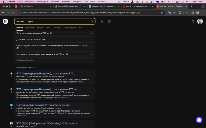Bookmark this page with the star
The width and height of the screenshot is (206, 128).
tap(162, 13)
